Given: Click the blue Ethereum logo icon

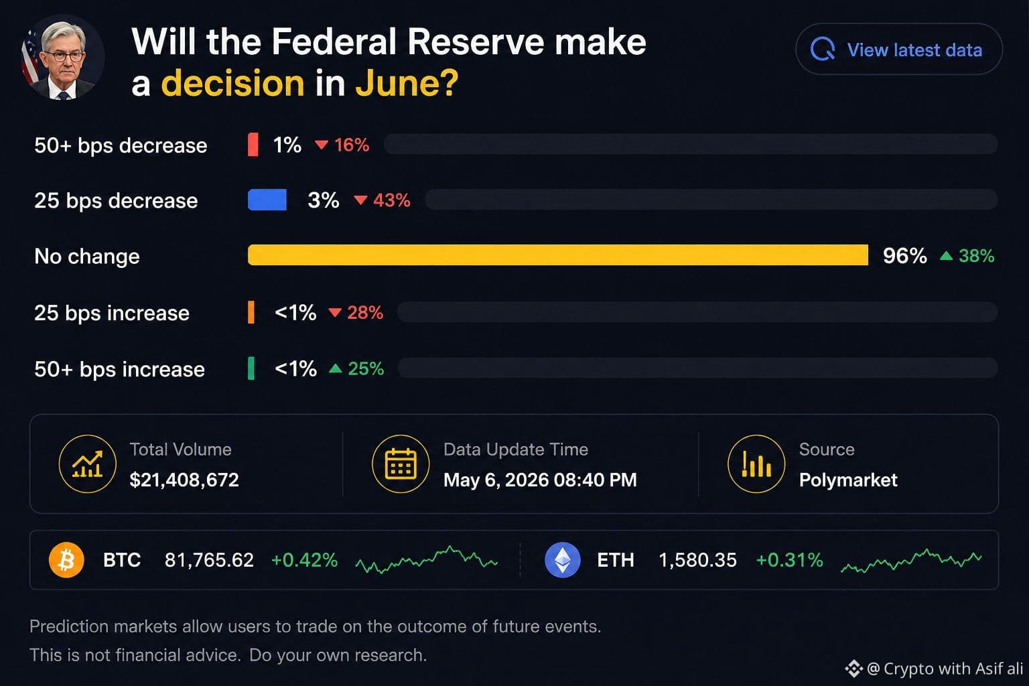Looking at the screenshot, I should tap(563, 560).
